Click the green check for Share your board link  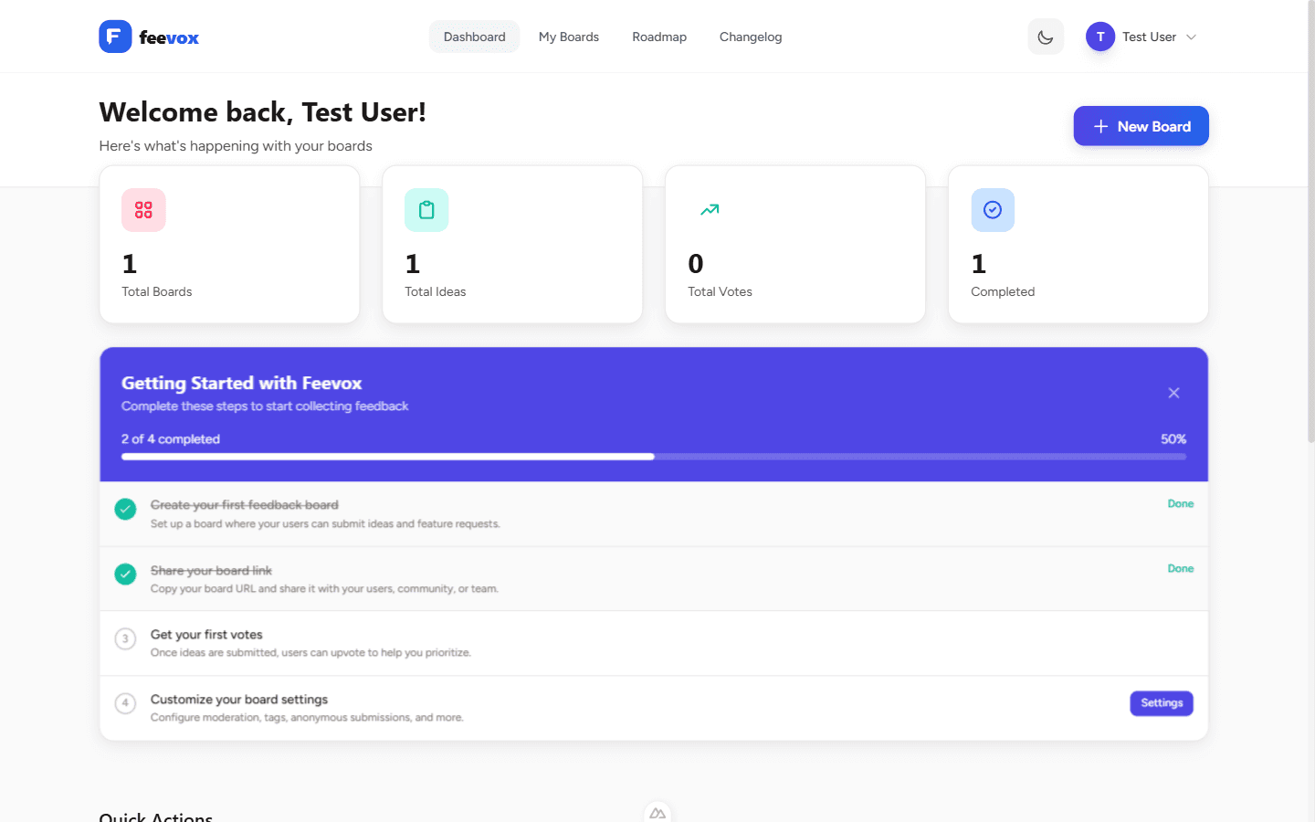(x=125, y=574)
